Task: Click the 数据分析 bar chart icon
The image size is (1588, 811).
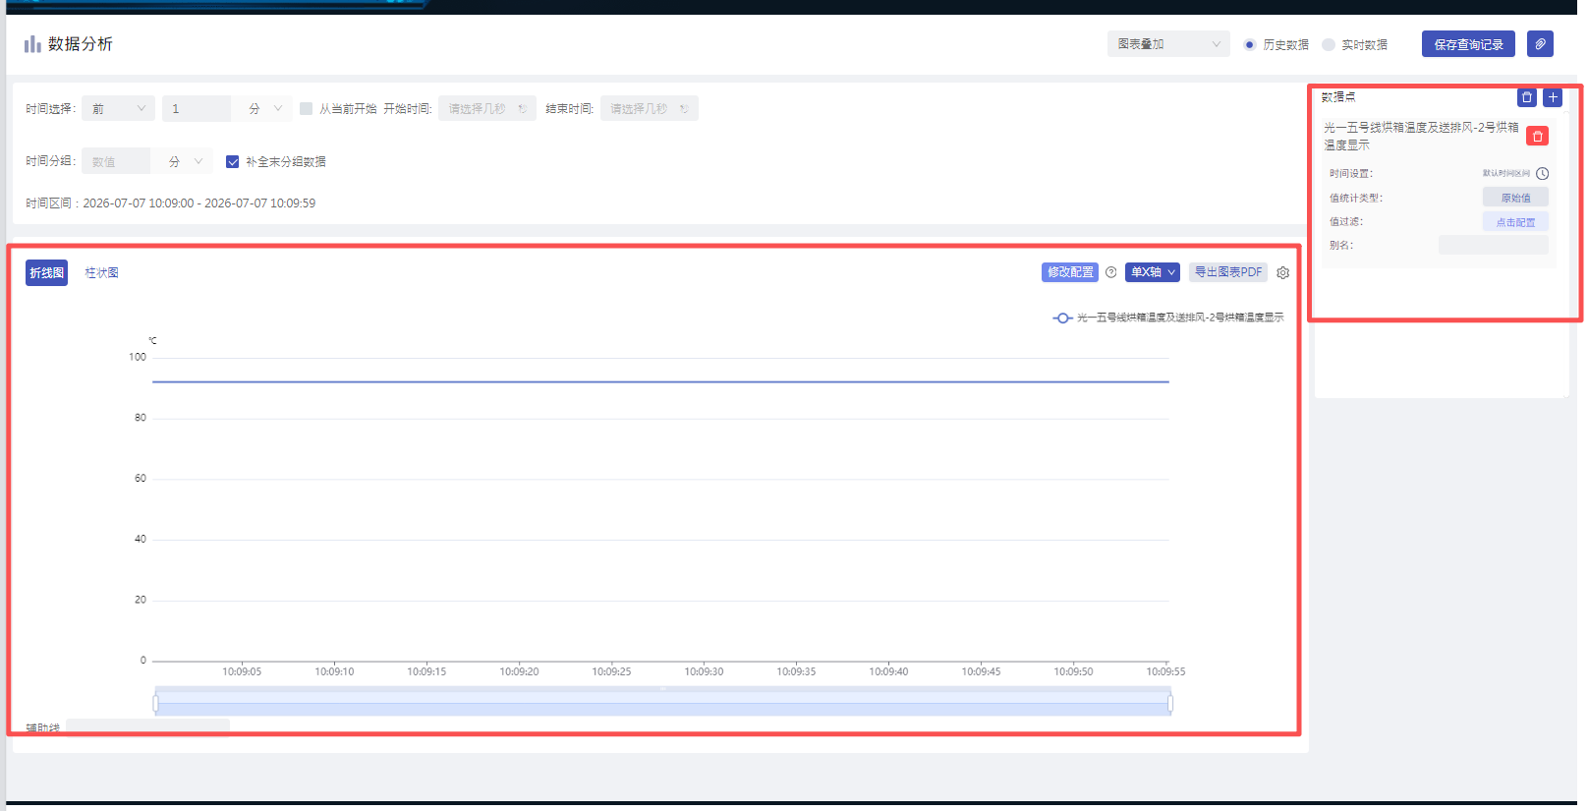Action: pos(32,44)
